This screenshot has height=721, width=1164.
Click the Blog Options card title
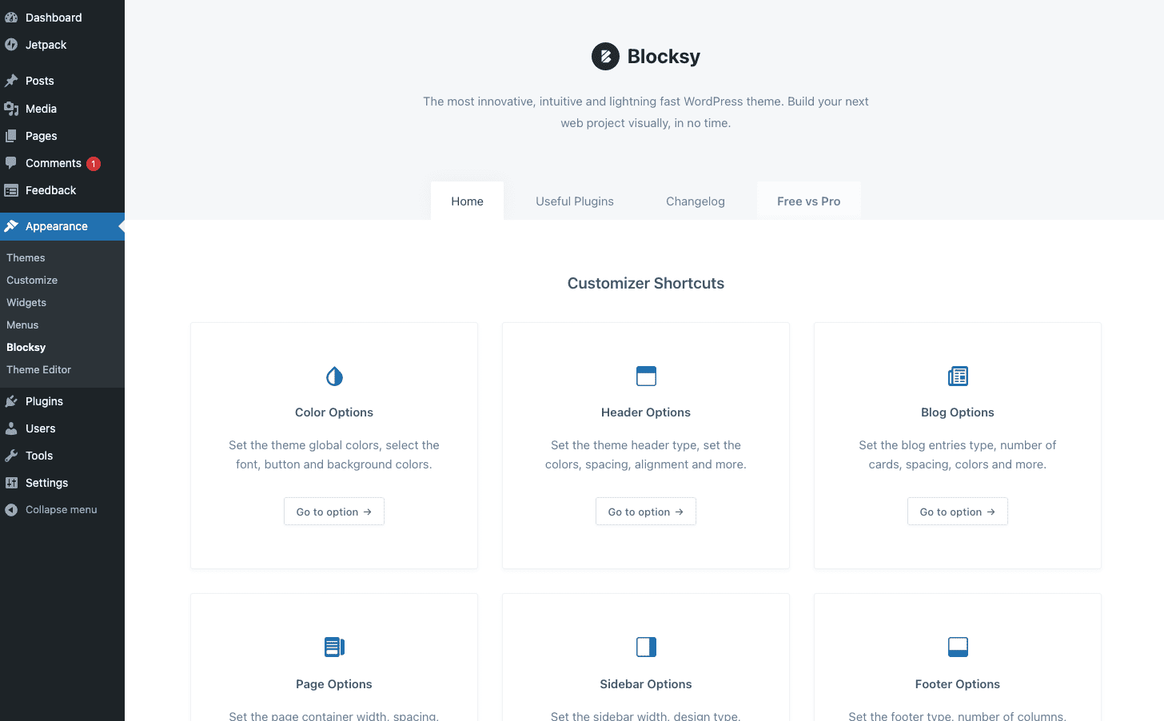coord(958,412)
